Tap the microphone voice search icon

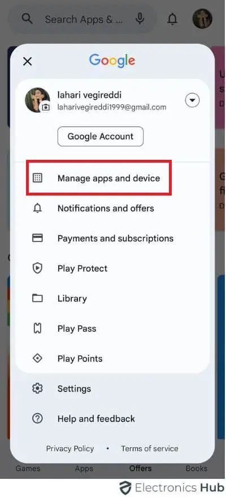(x=140, y=19)
